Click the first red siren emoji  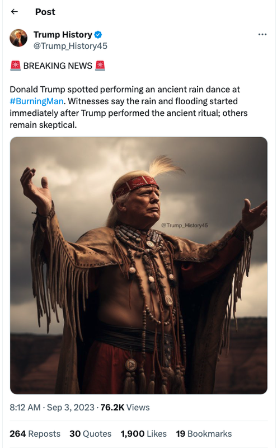click(16, 66)
